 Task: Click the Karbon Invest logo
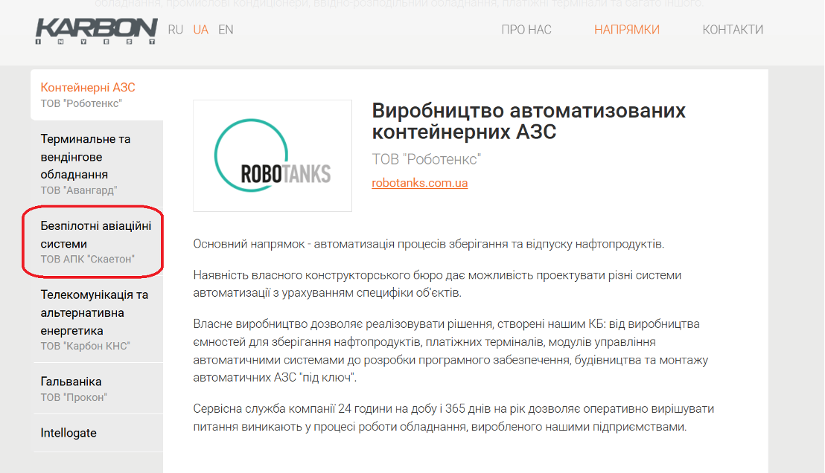96,31
